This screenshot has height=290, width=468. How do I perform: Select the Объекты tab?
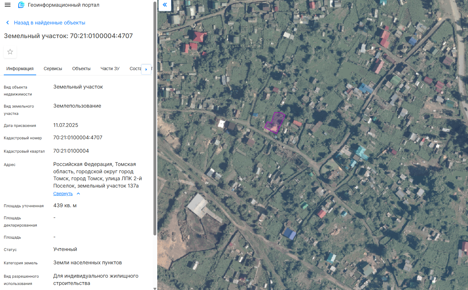pyautogui.click(x=81, y=69)
